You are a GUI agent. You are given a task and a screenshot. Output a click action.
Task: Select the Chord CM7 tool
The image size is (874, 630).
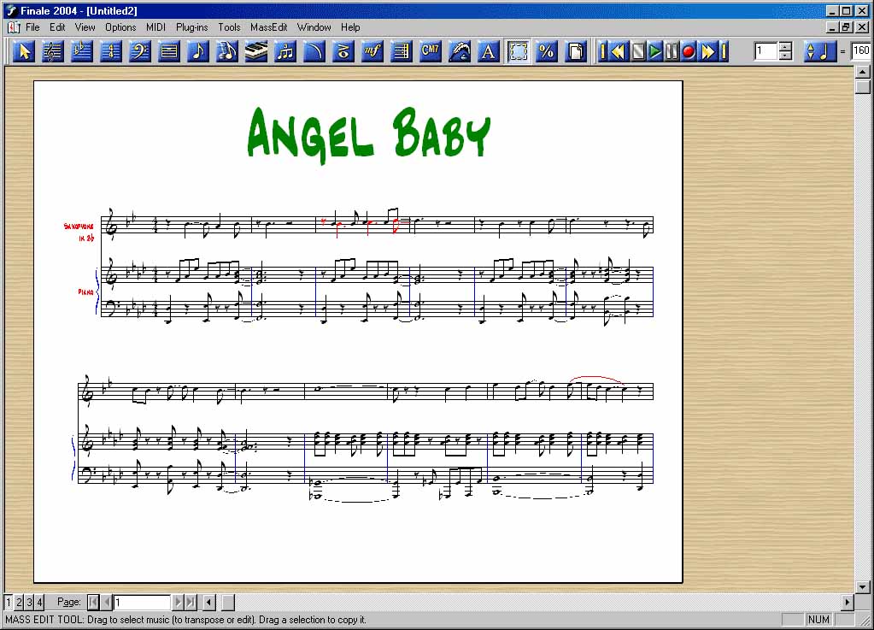(430, 51)
